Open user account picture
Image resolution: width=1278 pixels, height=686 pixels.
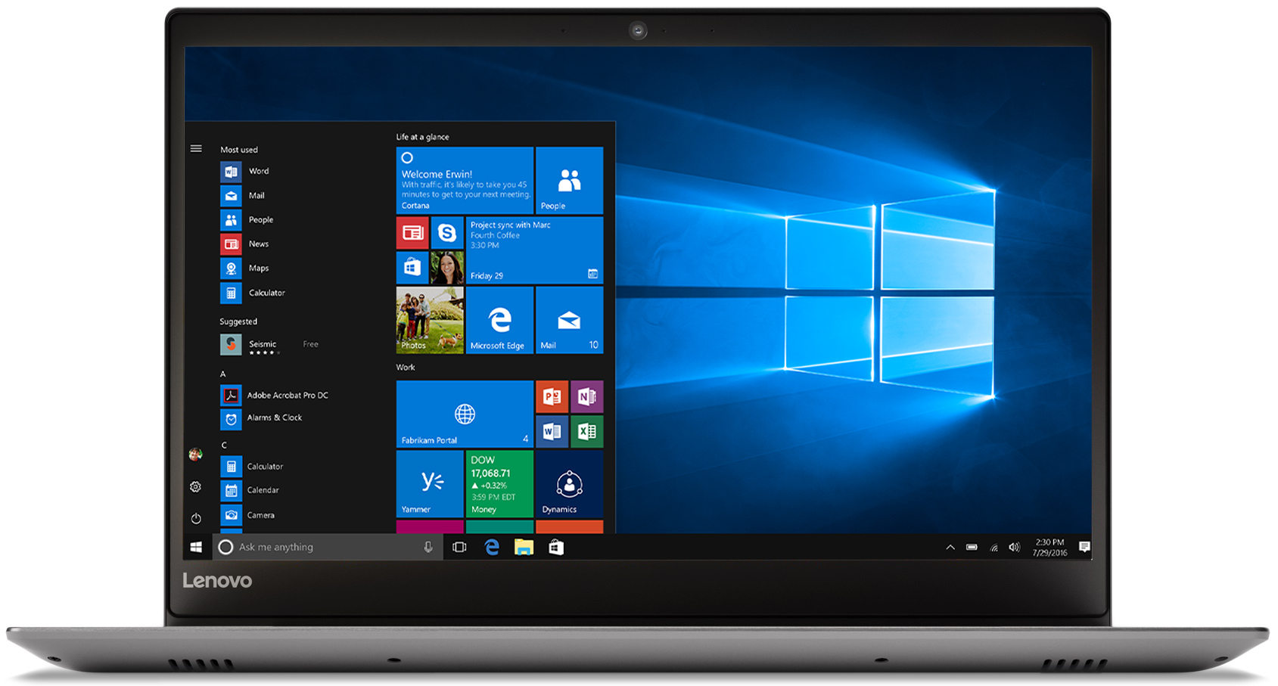click(195, 455)
